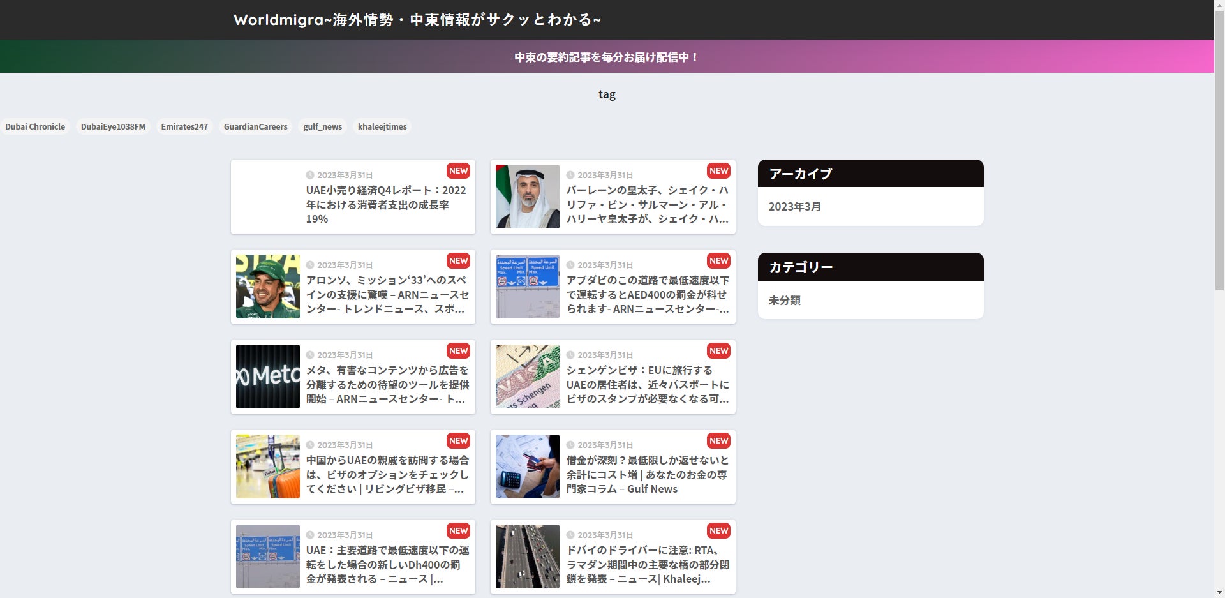Click clock icon on アブダビのこの道路 card
The image size is (1225, 598).
[570, 265]
